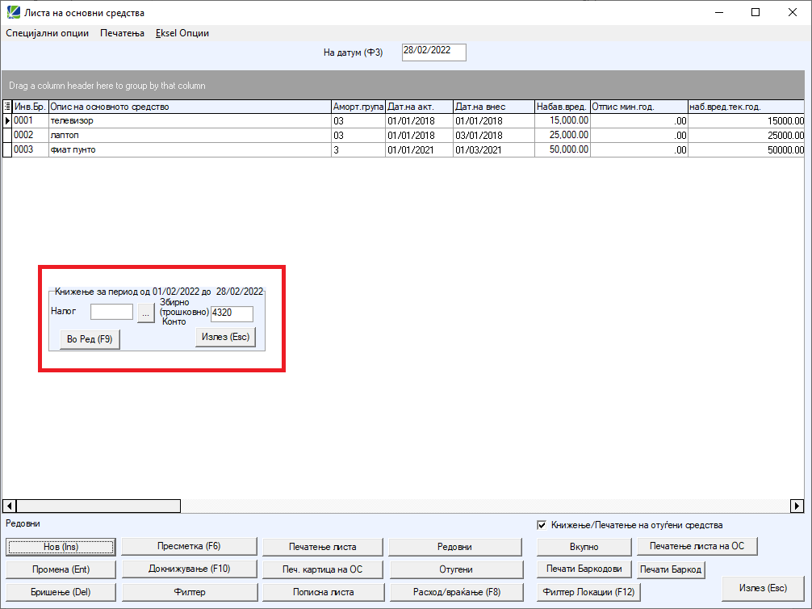Sort by Инв.Бр. column header
Viewport: 812px width, 609px height.
pyautogui.click(x=30, y=107)
